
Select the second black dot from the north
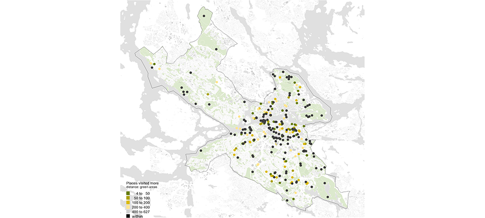pos(216,49)
